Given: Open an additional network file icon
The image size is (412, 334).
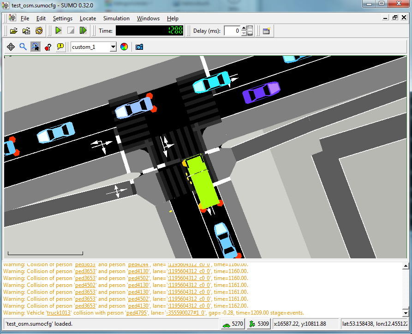Looking at the screenshot, I should [26, 30].
